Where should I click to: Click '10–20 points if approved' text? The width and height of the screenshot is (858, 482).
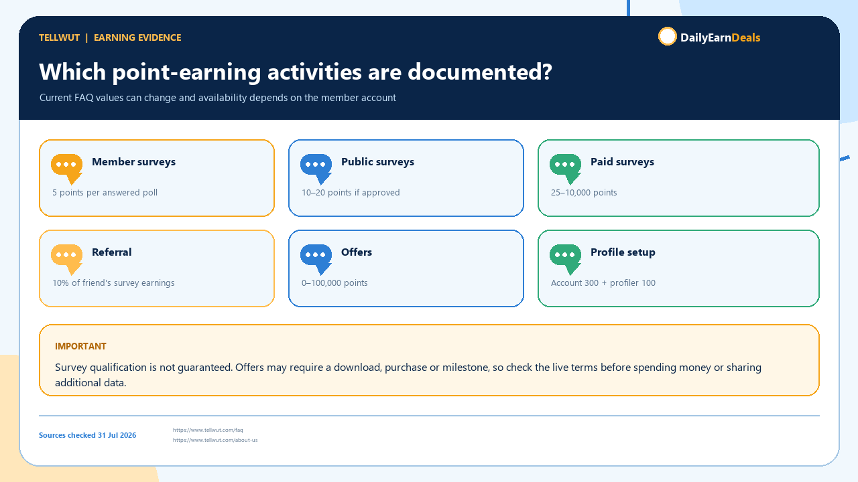coord(351,193)
